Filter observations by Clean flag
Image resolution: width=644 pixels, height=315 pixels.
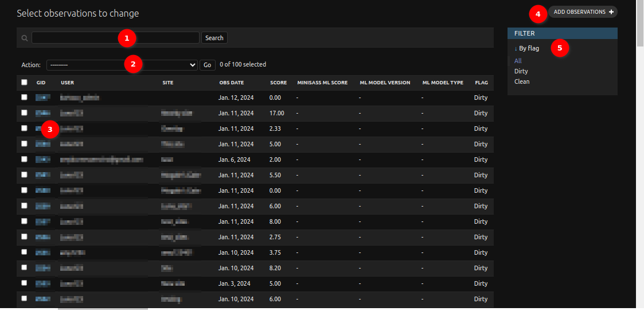[x=522, y=81]
